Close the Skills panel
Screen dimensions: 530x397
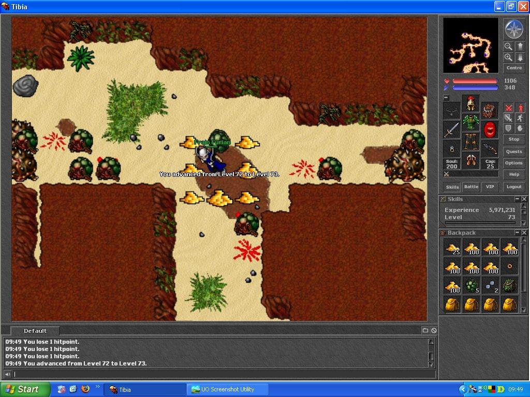pyautogui.click(x=524, y=199)
